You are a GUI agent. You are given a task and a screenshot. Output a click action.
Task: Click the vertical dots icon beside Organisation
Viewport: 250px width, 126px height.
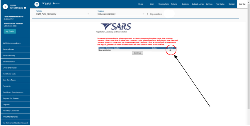(x=147, y=14)
